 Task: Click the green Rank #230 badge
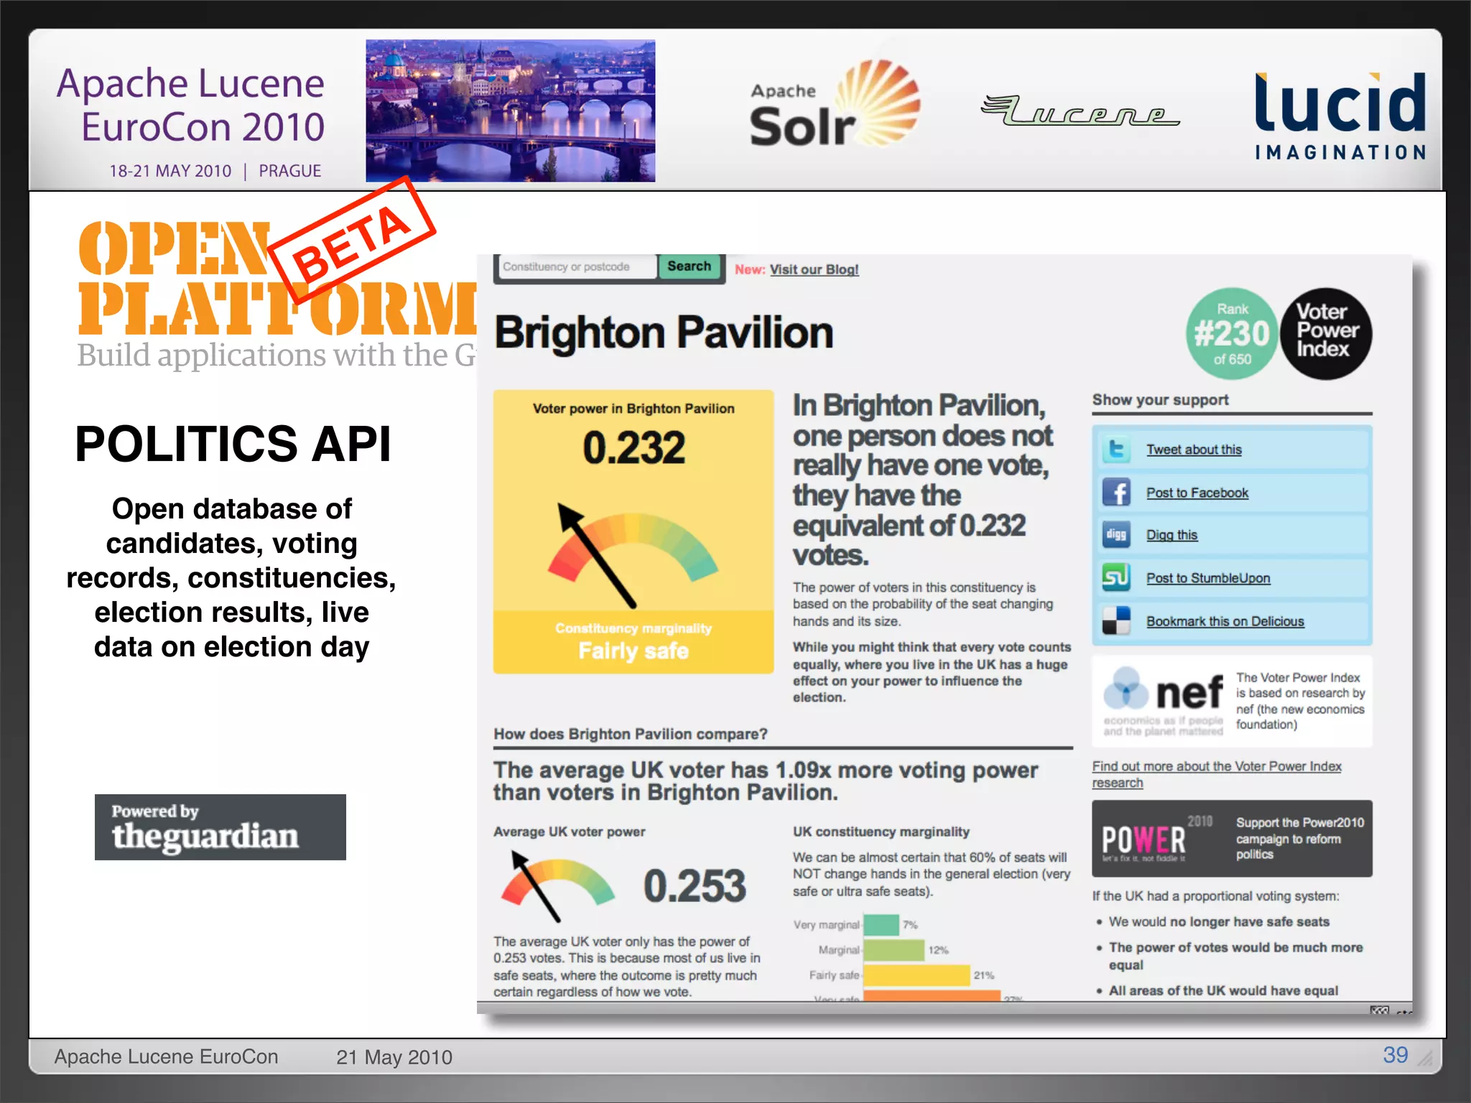click(x=1232, y=333)
